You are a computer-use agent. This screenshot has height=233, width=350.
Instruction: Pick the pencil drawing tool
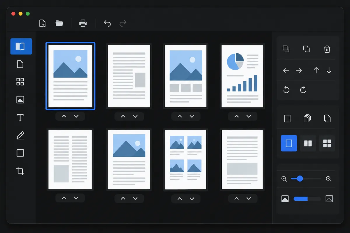pos(20,135)
